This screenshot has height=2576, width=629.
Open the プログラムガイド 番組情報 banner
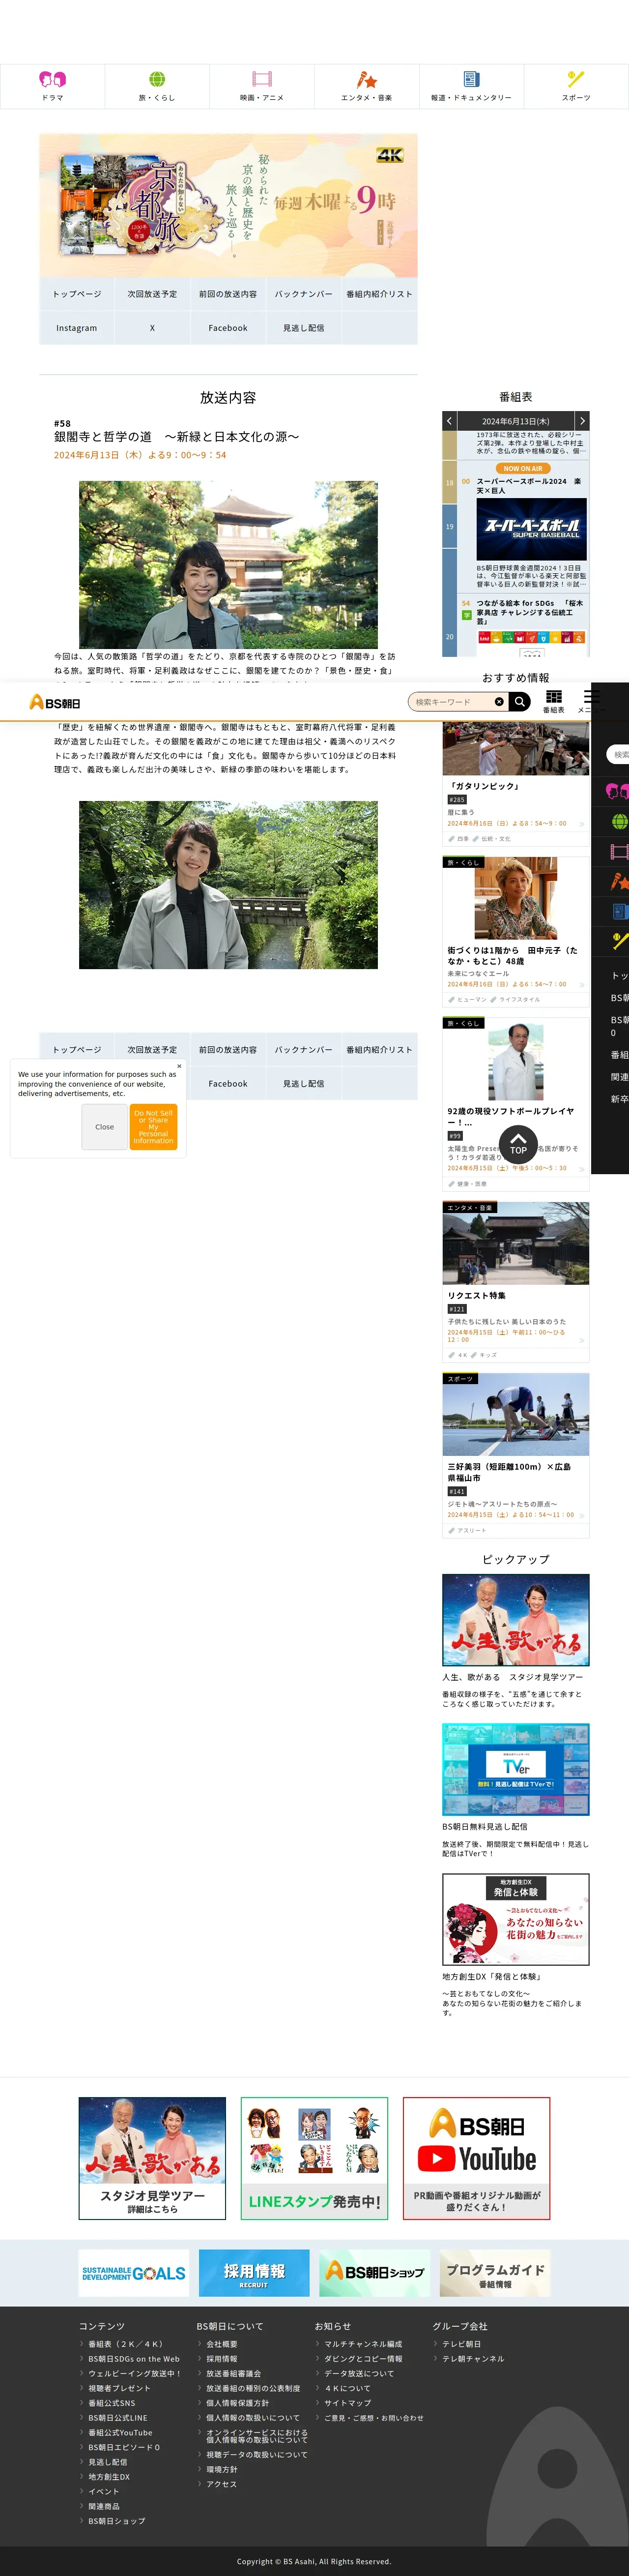[x=495, y=2273]
